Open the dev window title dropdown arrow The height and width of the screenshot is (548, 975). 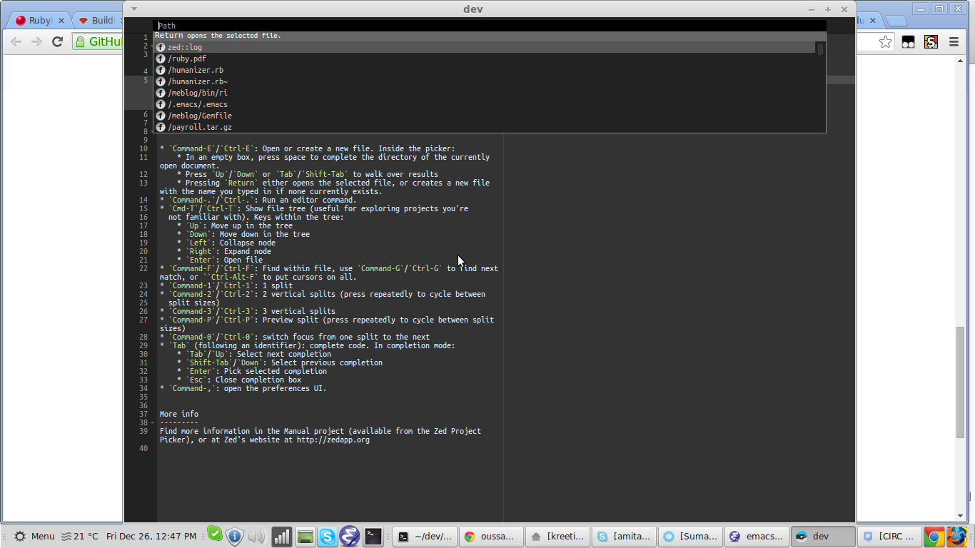coord(134,9)
